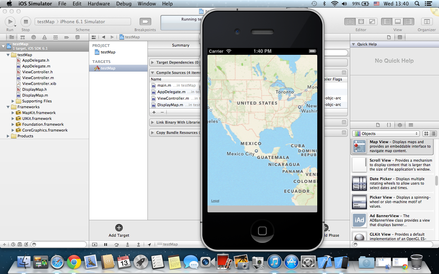Expand MapKit.framework
This screenshot has height=274, width=439.
tap(13, 113)
